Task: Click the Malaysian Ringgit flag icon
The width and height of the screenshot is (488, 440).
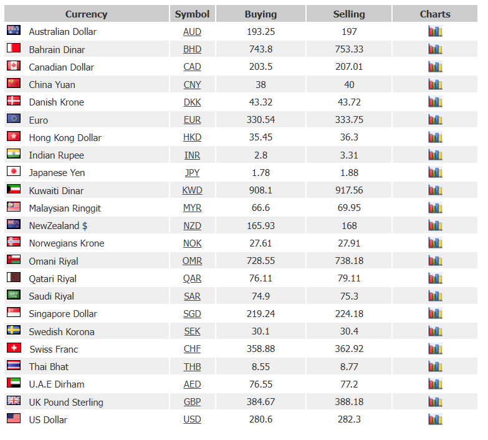Action: (14, 207)
